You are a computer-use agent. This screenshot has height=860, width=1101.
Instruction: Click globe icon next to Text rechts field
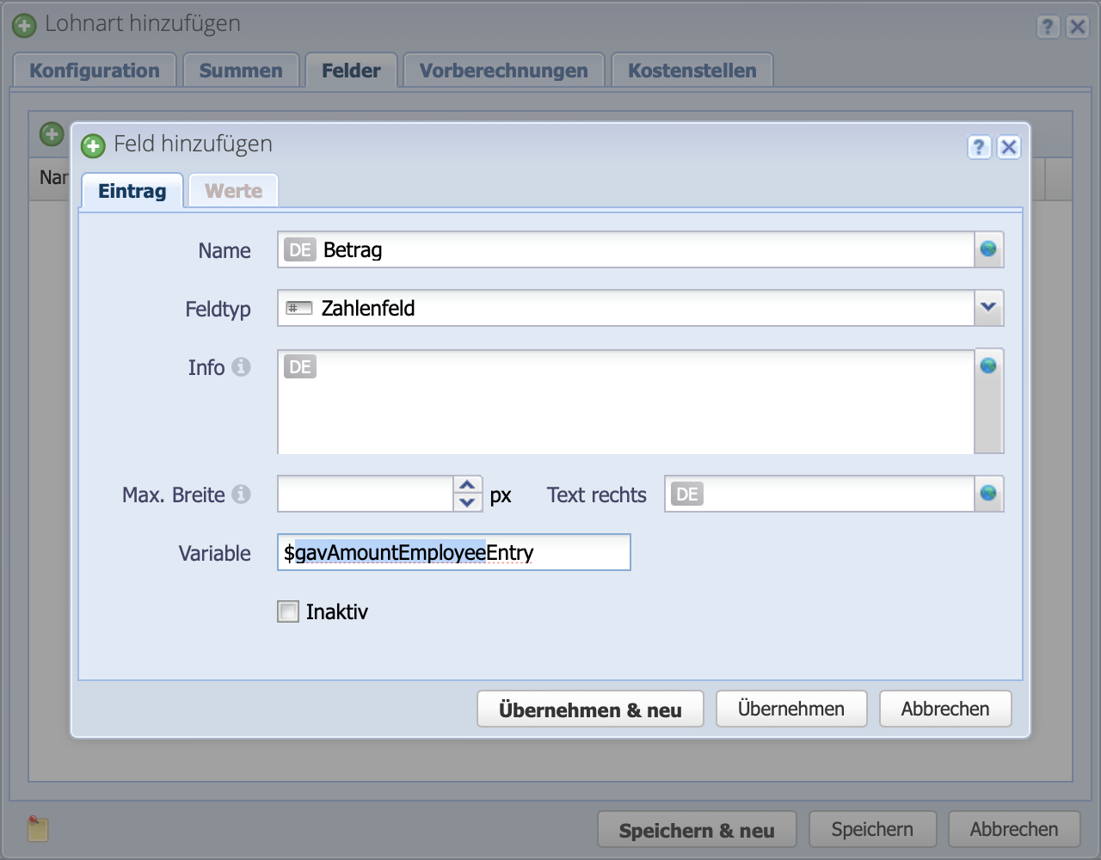(x=990, y=493)
